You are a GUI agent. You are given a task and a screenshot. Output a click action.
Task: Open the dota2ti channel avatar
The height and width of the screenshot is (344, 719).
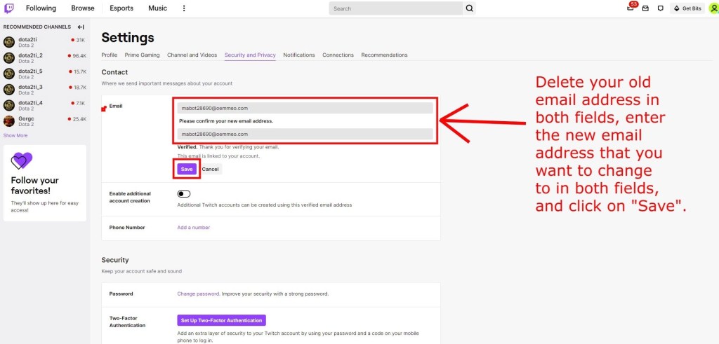pos(9,42)
